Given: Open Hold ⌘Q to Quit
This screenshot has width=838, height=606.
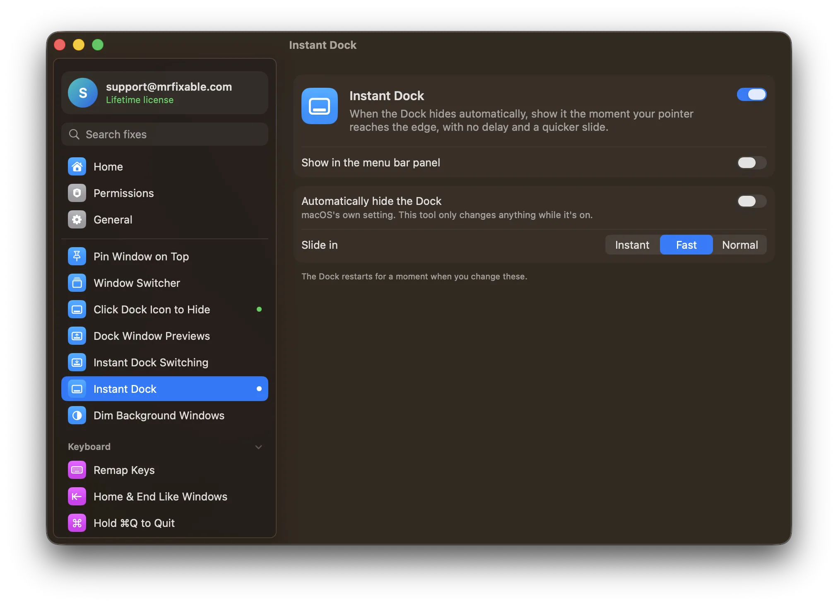Looking at the screenshot, I should tap(165, 523).
